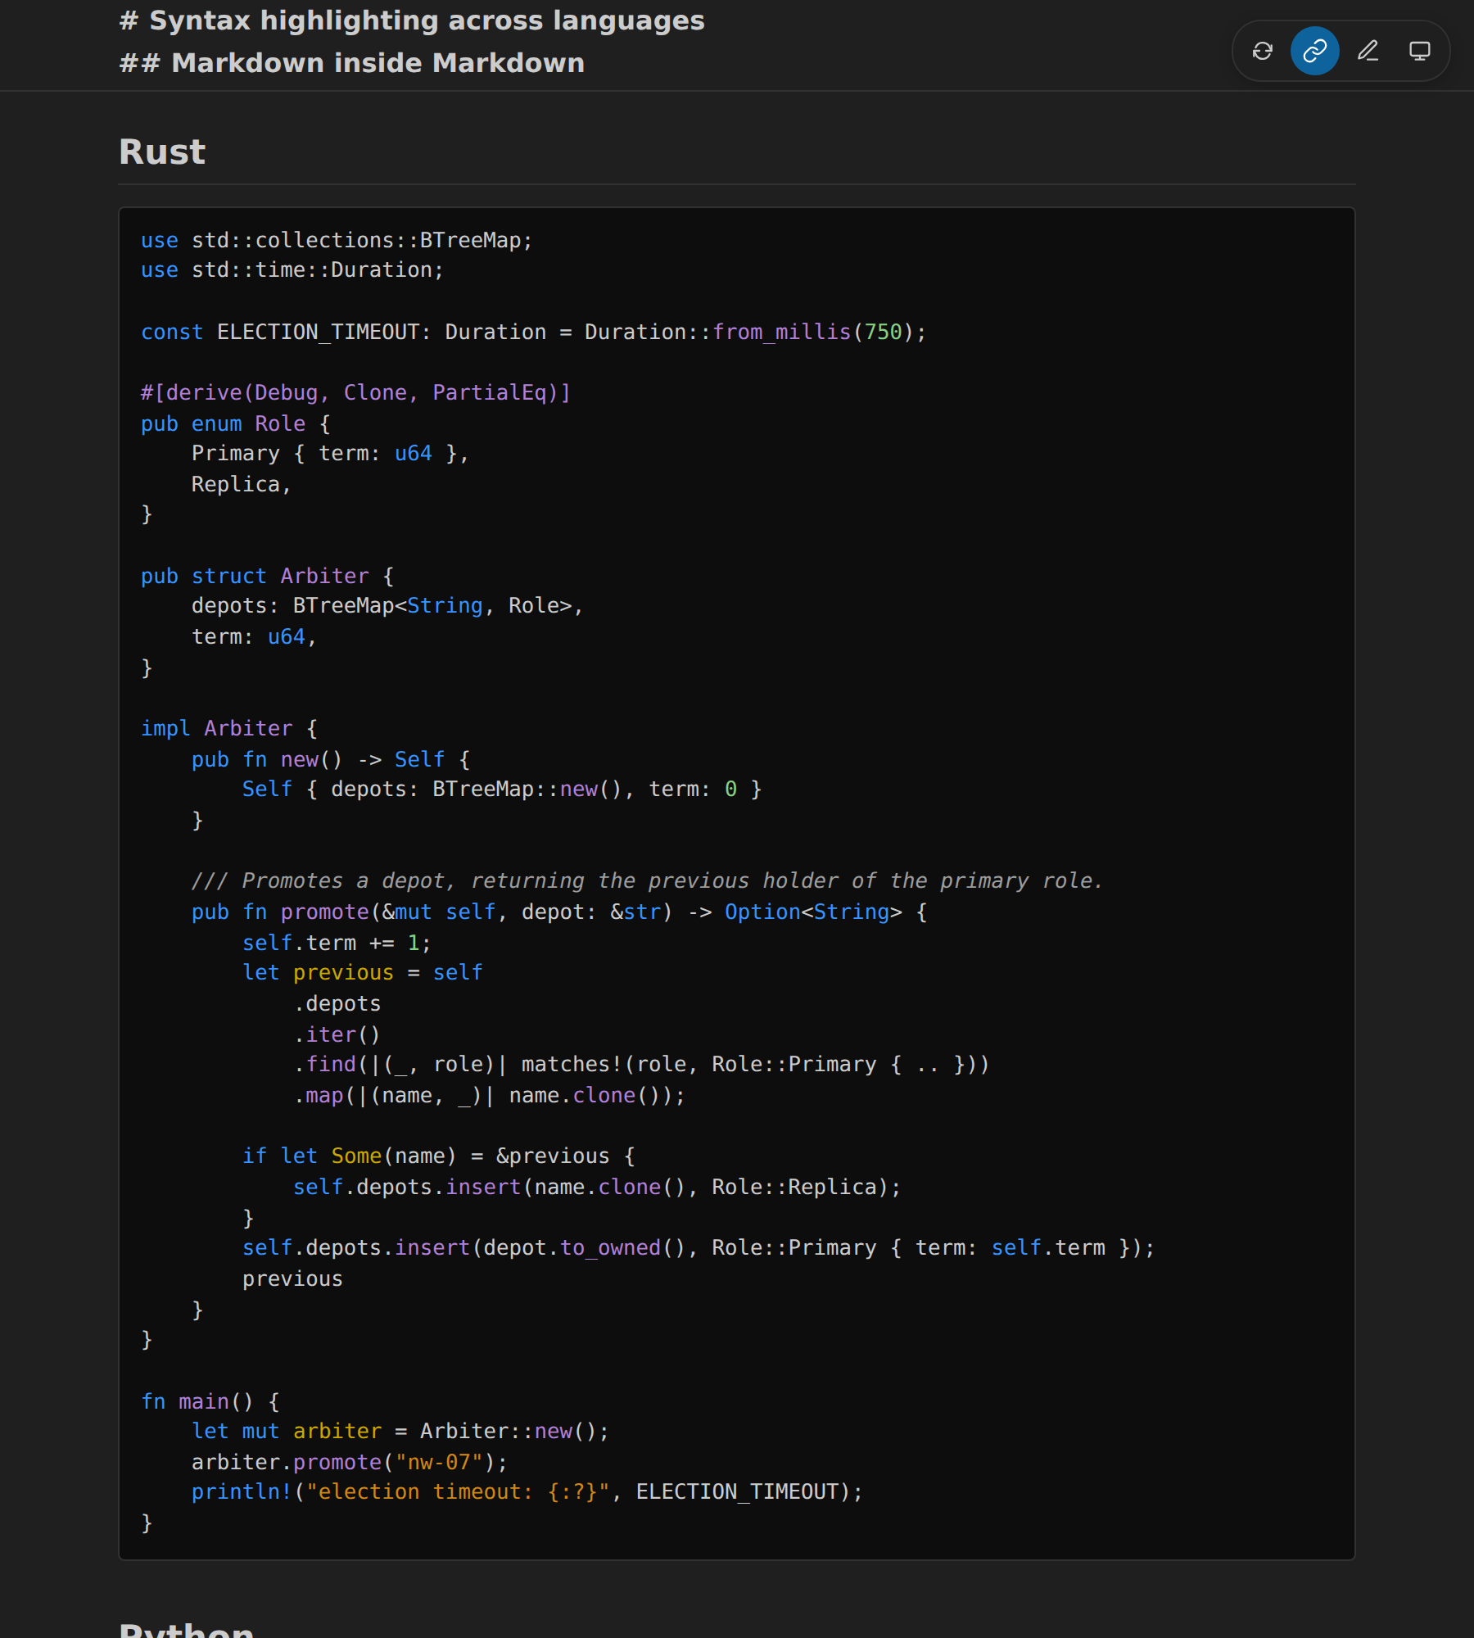
Task: Click the 'impl Arbiter {' line
Action: [229, 728]
